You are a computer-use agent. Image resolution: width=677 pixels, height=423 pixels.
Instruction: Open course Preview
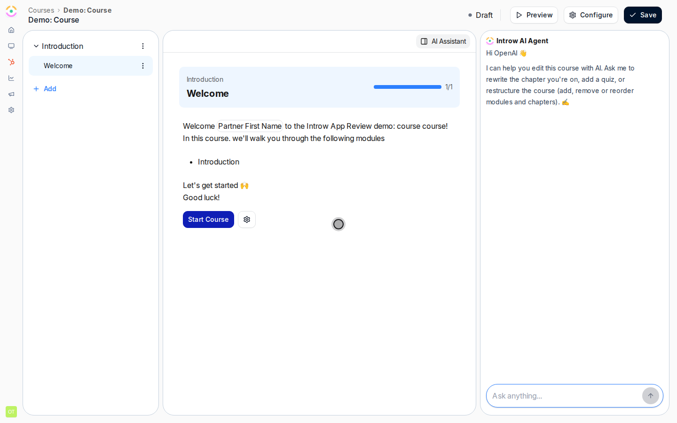534,15
